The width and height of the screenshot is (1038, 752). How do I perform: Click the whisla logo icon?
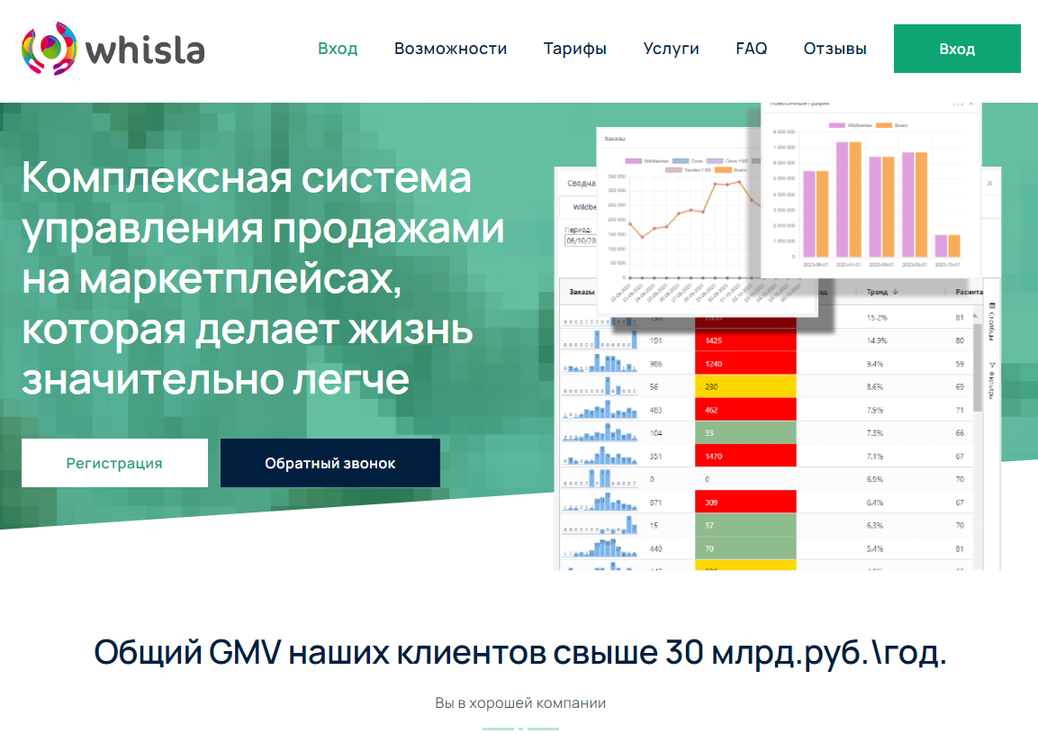click(49, 49)
